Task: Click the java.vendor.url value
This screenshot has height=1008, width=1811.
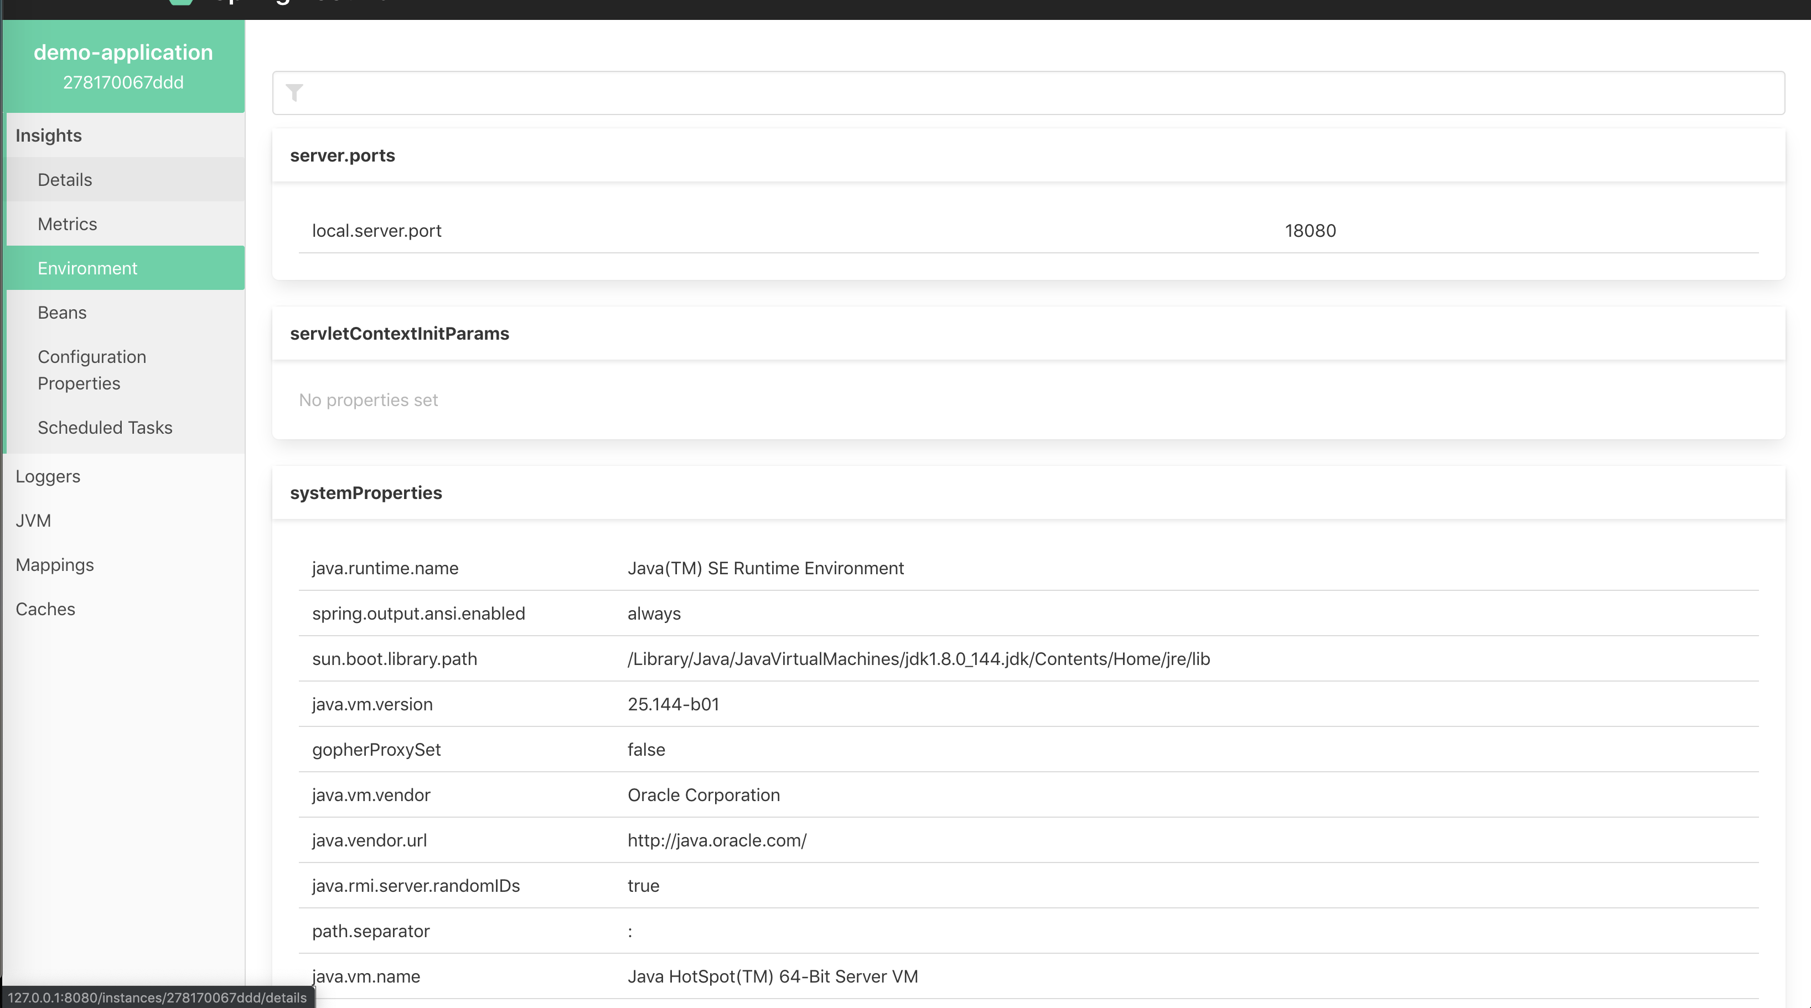Action: [x=716, y=840]
